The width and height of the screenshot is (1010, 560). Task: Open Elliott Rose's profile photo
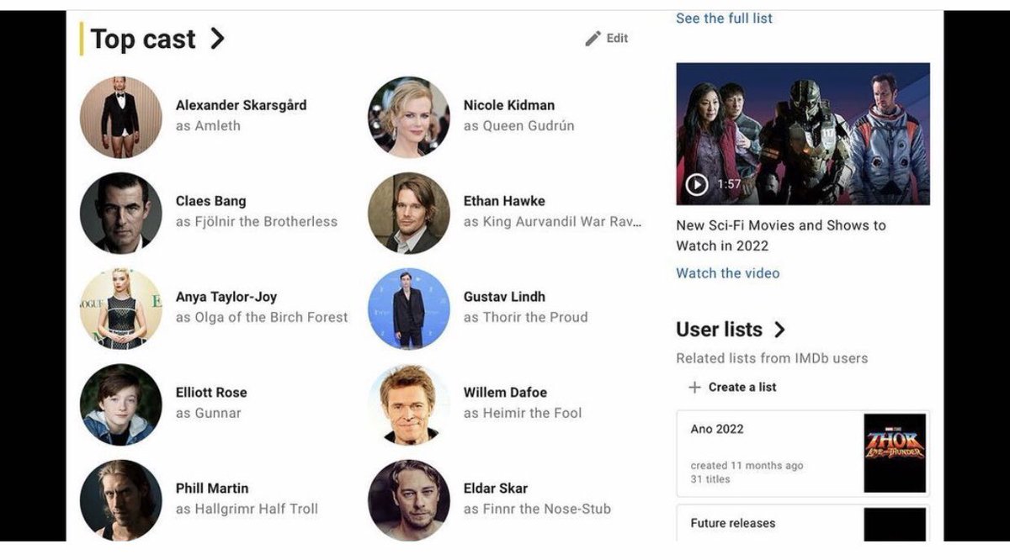120,404
